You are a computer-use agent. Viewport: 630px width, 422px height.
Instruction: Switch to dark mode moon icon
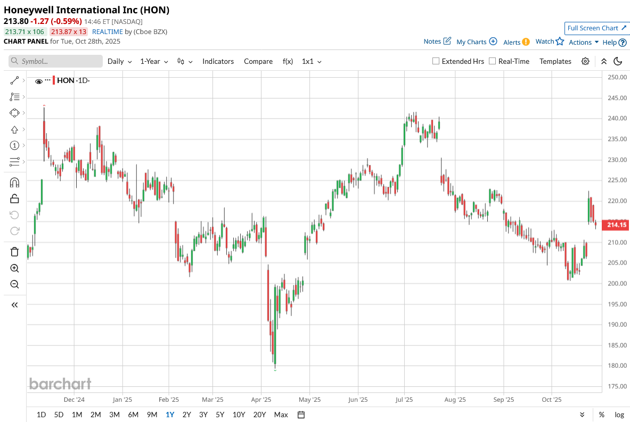coord(618,61)
